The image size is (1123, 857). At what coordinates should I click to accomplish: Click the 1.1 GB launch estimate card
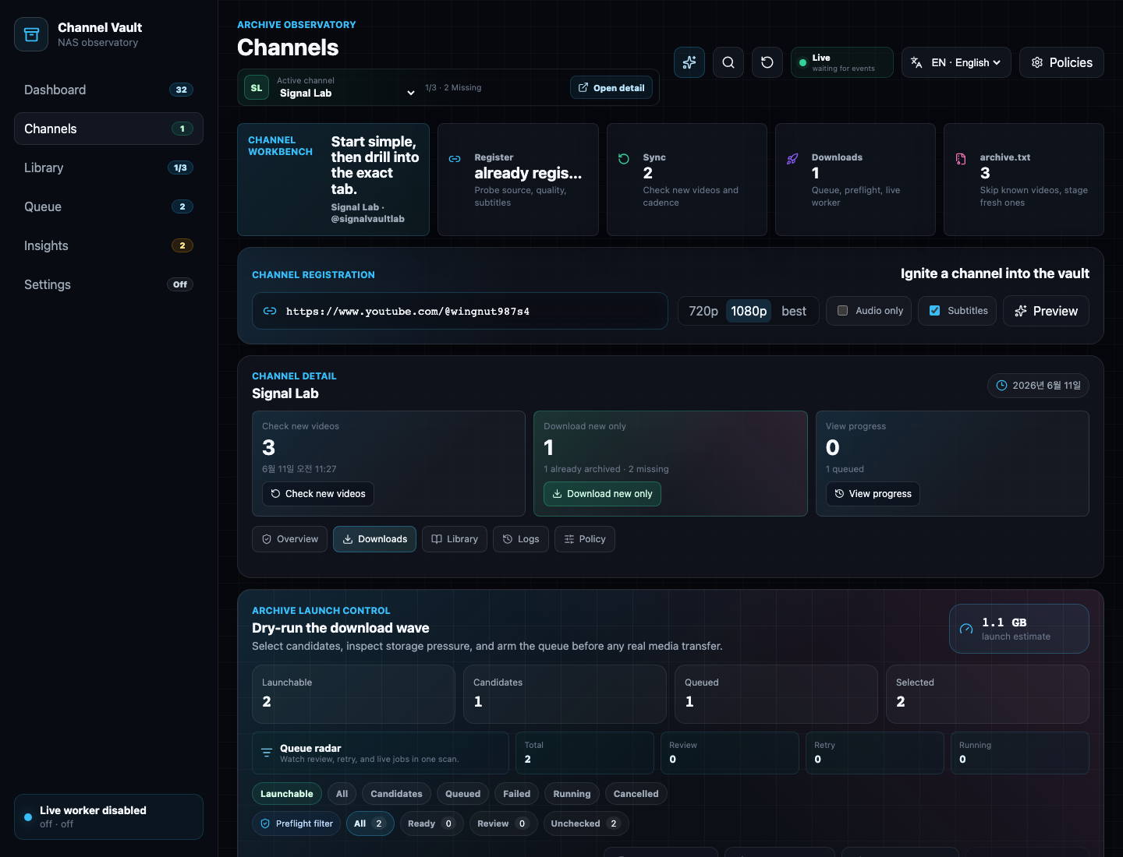tap(1018, 629)
